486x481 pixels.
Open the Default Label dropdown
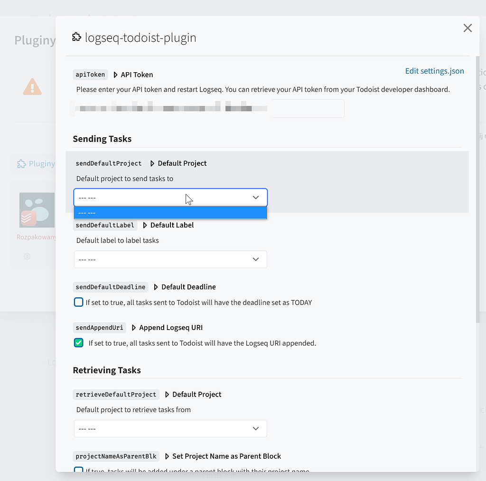pyautogui.click(x=170, y=259)
